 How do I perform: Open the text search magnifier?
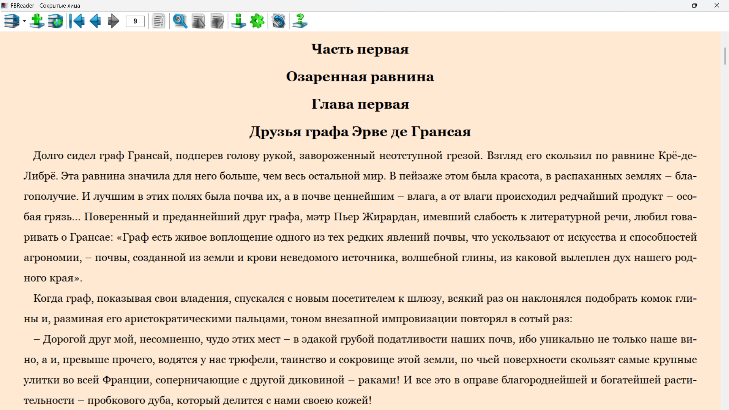pos(180,21)
